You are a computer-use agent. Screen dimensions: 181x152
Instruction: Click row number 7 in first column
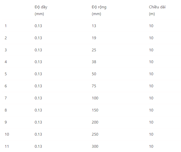(6, 98)
